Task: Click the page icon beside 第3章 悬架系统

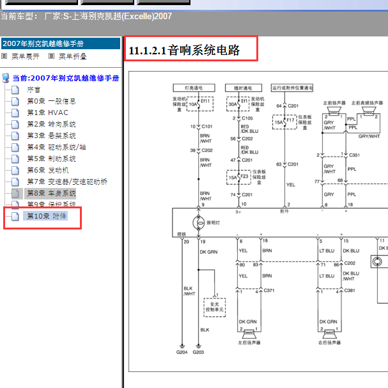Action: (15, 136)
